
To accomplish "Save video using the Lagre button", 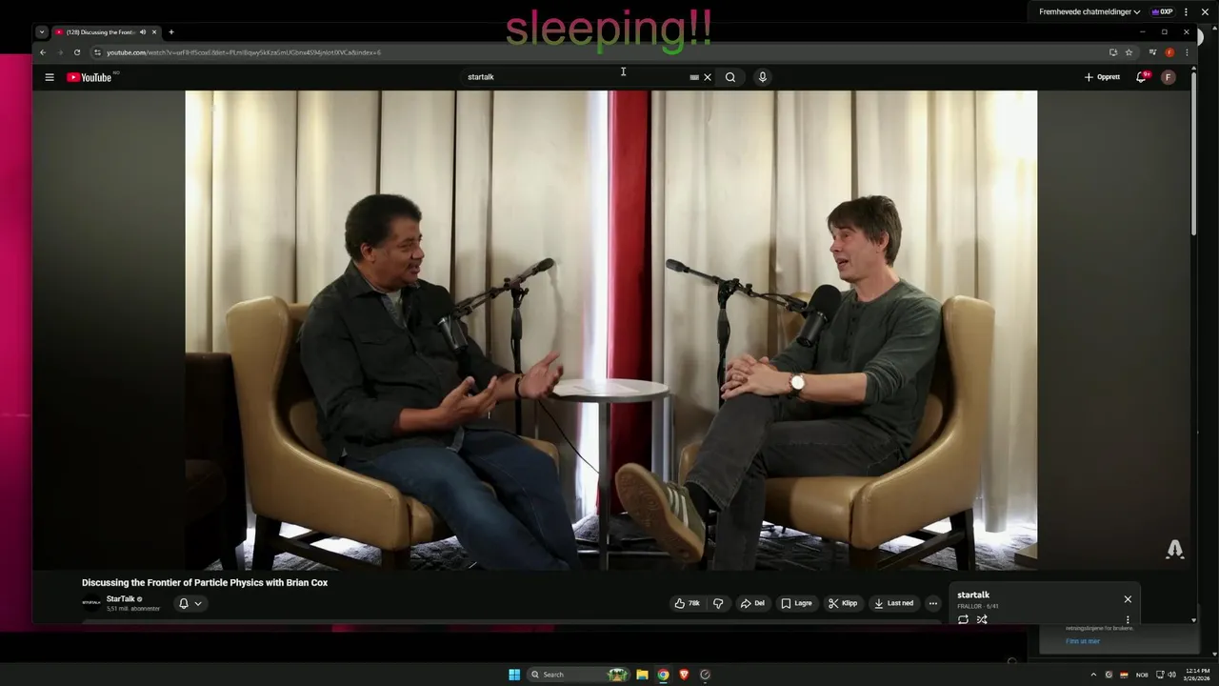I will click(796, 603).
